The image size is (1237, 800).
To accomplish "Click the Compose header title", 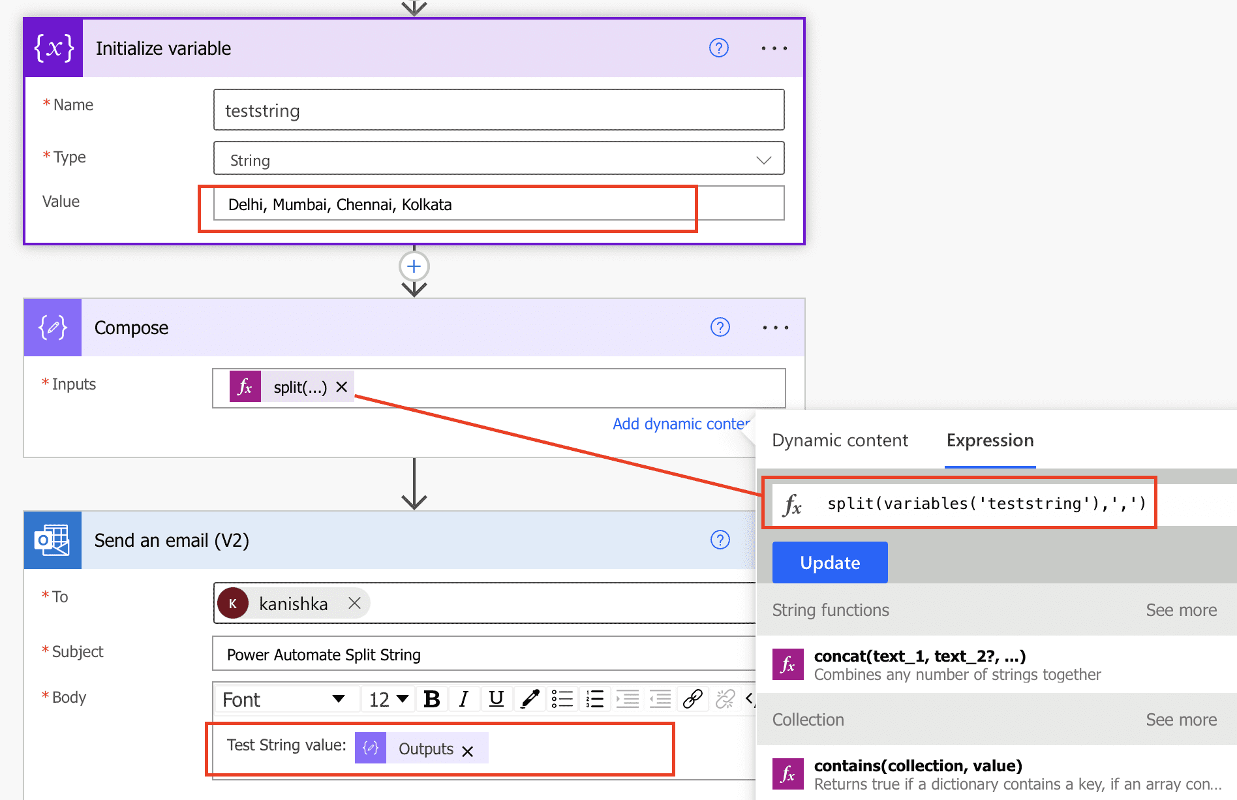I will [131, 328].
